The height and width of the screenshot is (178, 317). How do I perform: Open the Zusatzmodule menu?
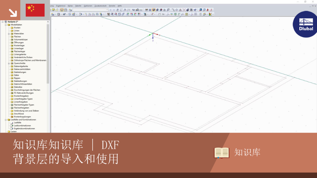pos(101,6)
